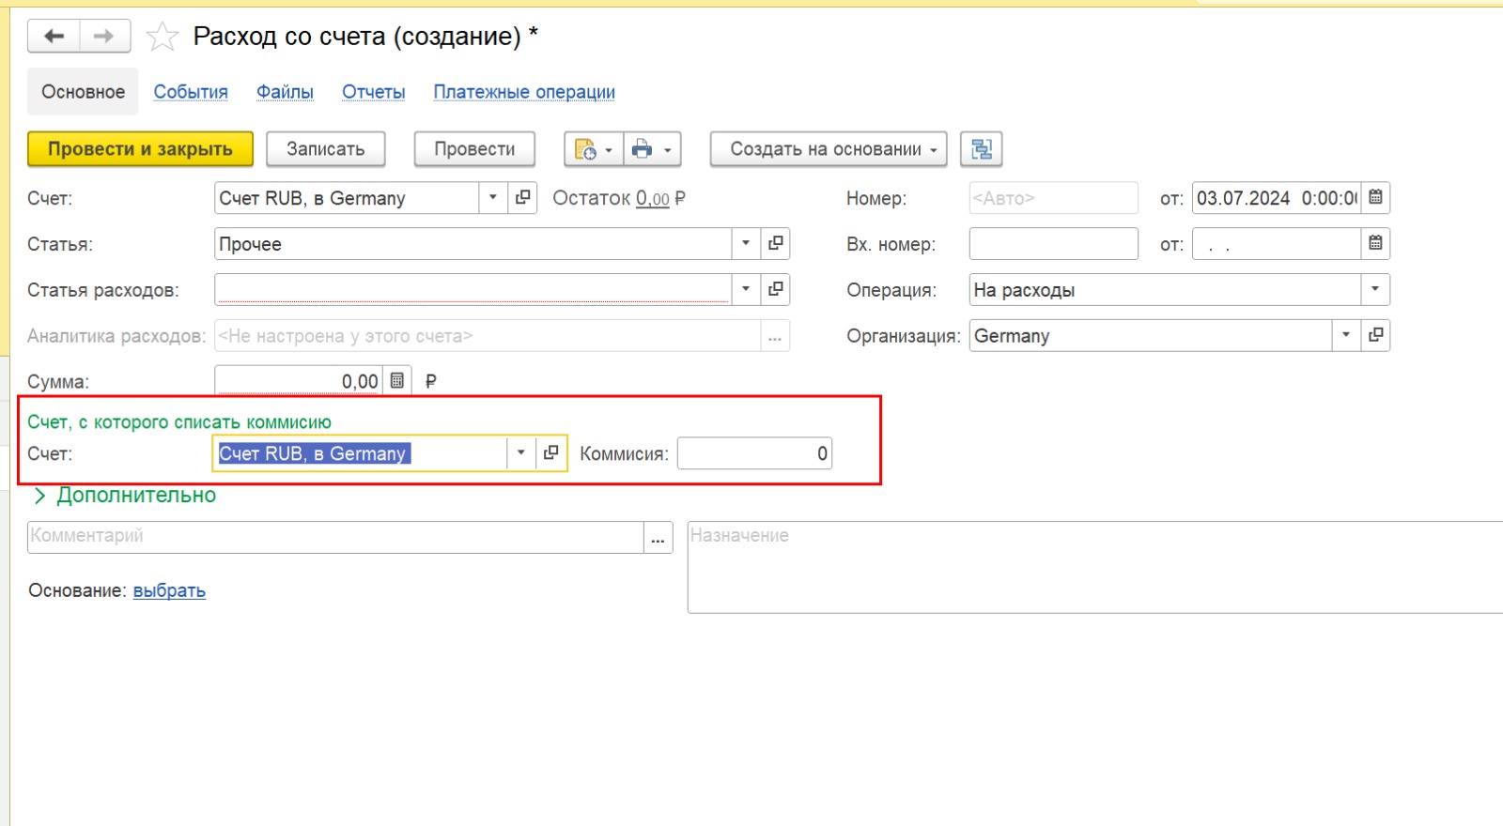The width and height of the screenshot is (1503, 826).
Task: Open the Организация Germany record form
Action: (1375, 335)
